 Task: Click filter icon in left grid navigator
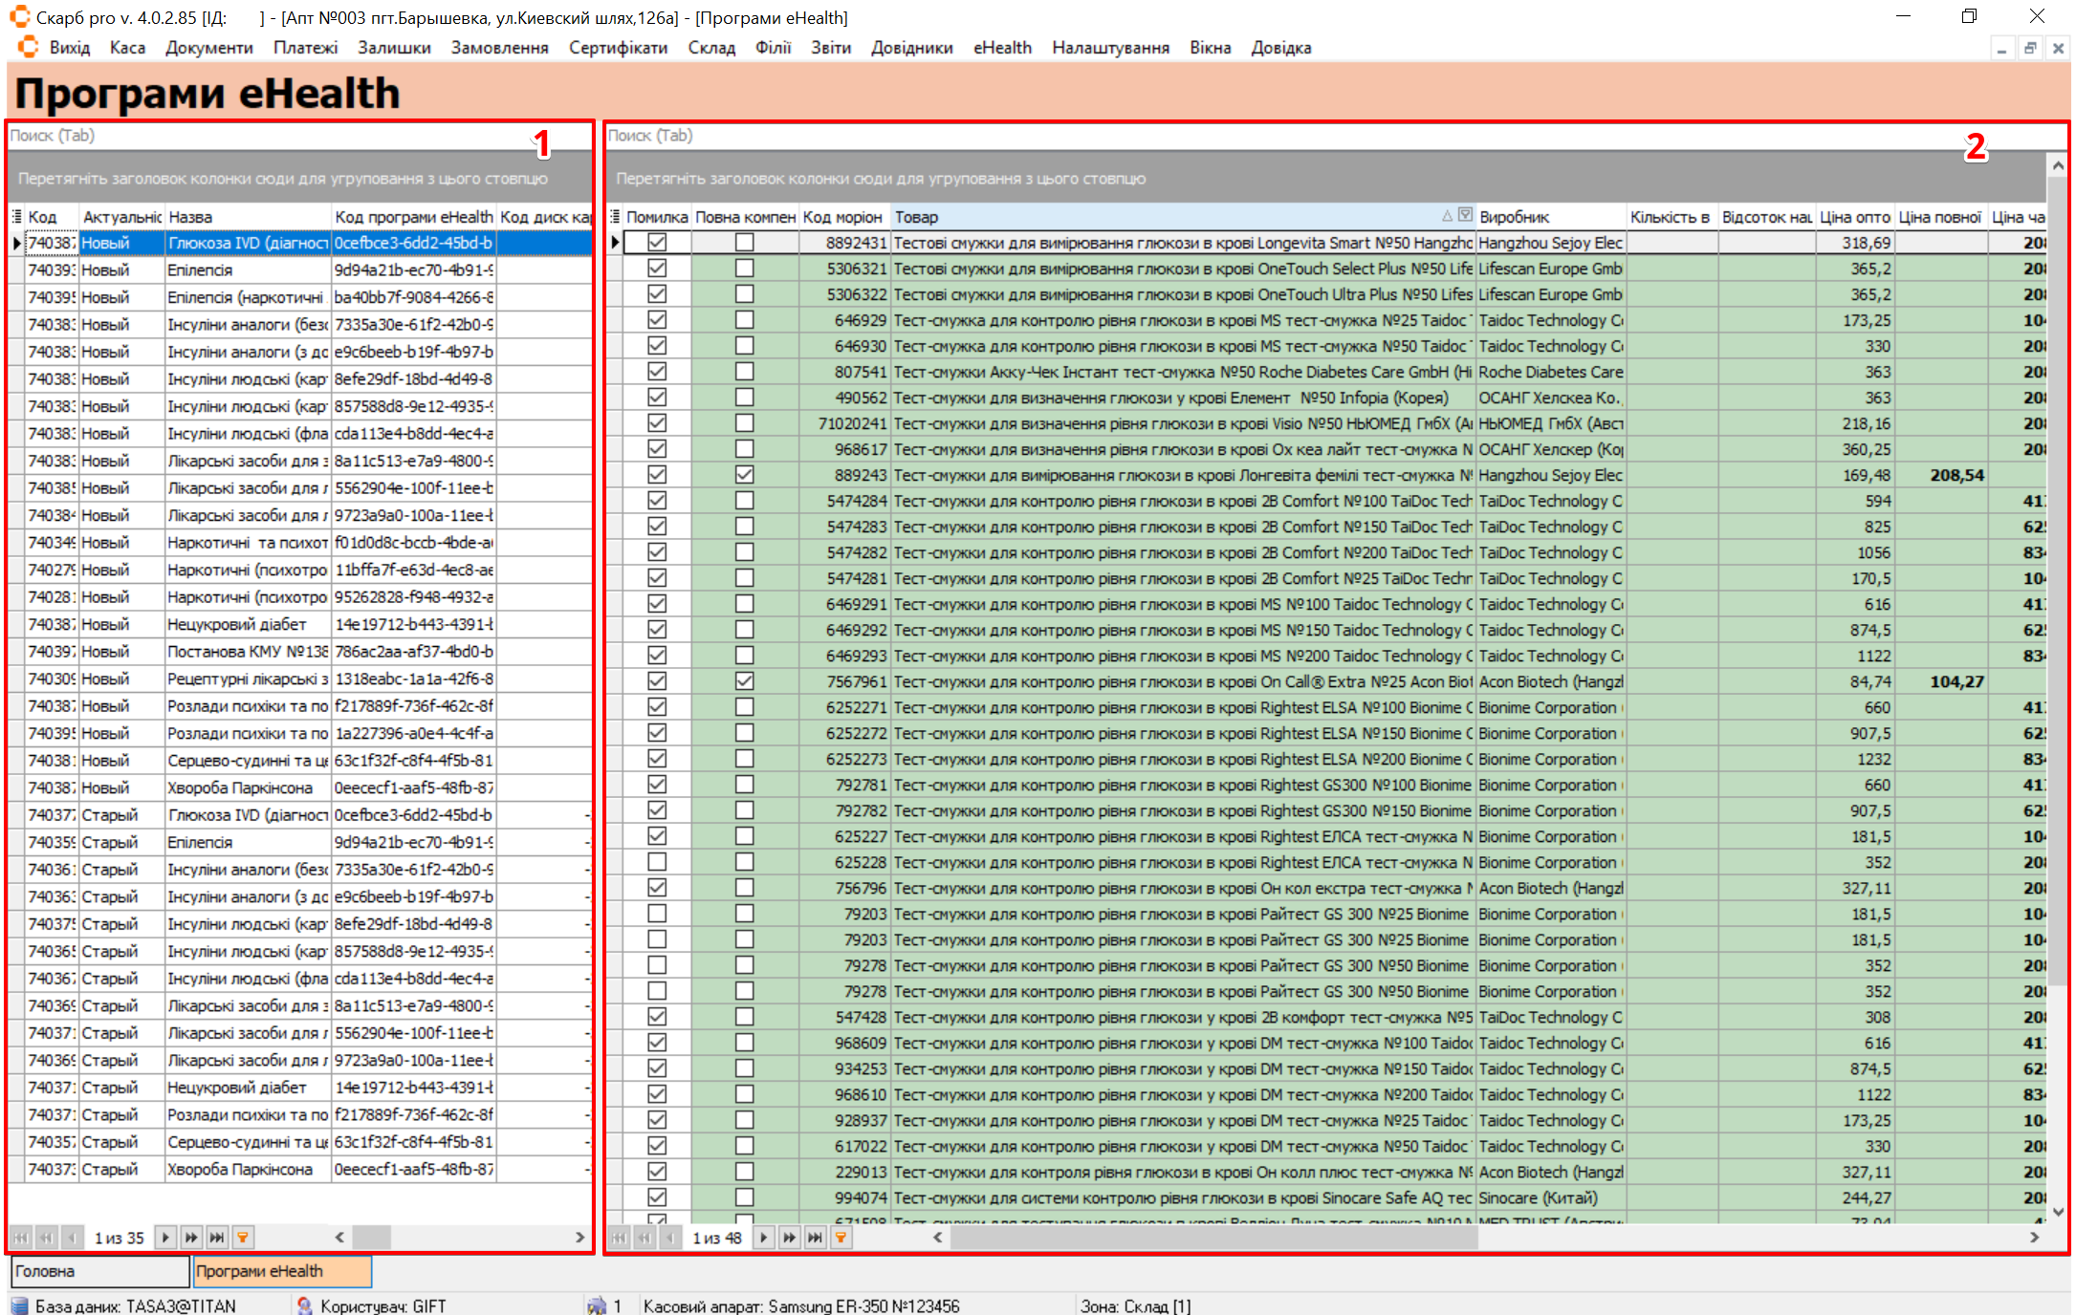click(243, 1238)
